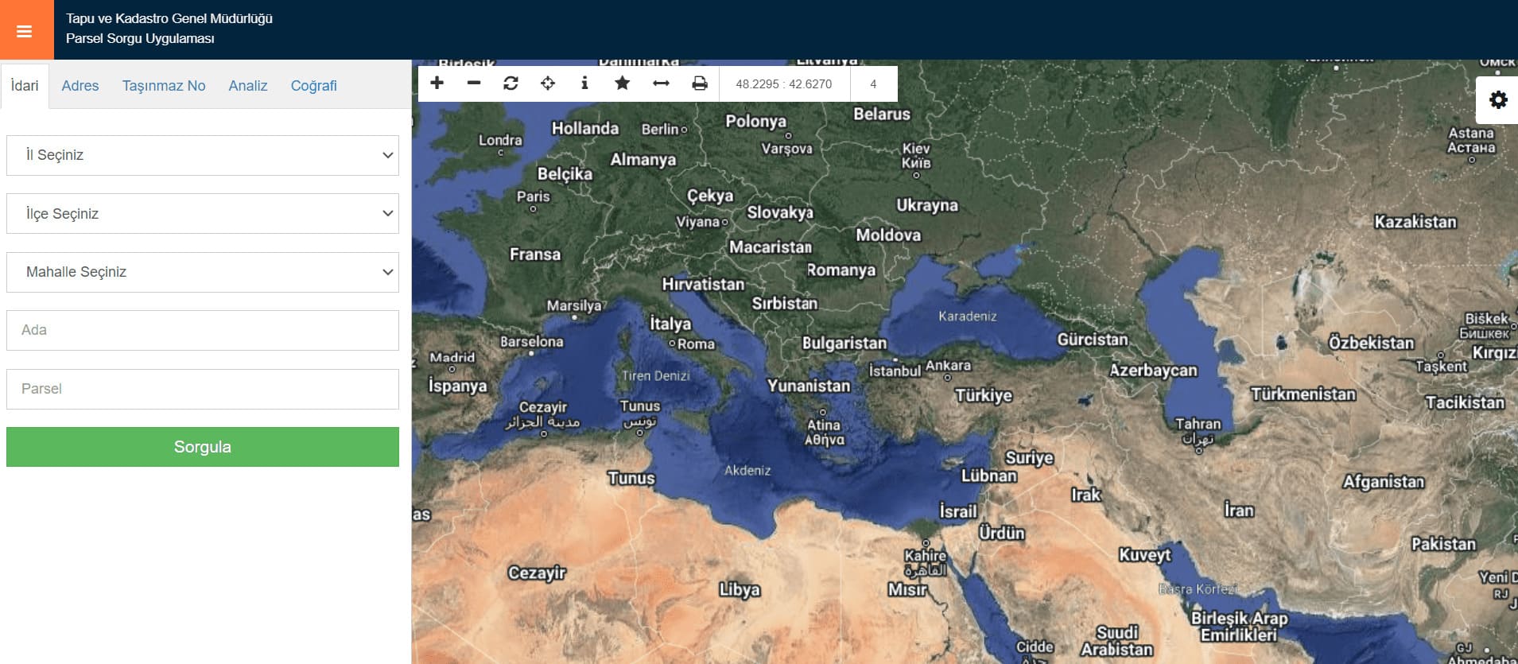Open the hamburger menu
This screenshot has height=664, width=1518.
[25, 31]
